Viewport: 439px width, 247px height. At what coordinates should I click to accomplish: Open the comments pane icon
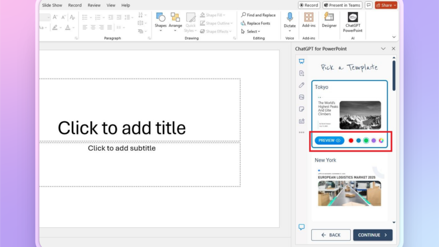(368, 5)
